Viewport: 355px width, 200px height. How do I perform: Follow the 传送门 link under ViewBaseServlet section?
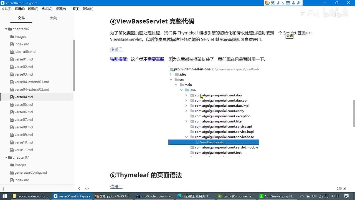pyautogui.click(x=116, y=49)
